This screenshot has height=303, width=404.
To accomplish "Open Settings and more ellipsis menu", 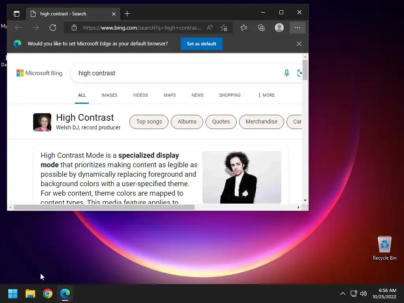I will [297, 28].
